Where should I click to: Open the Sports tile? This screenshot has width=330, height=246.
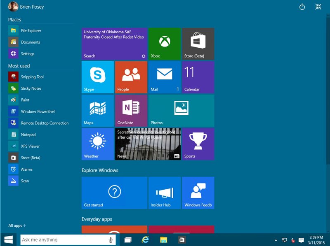click(x=198, y=144)
